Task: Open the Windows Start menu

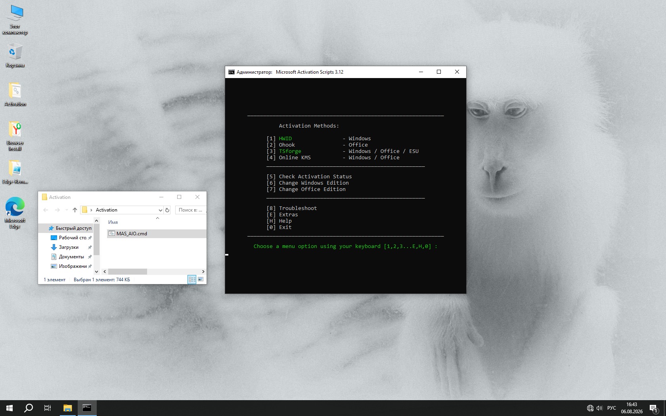Action: click(x=10, y=408)
